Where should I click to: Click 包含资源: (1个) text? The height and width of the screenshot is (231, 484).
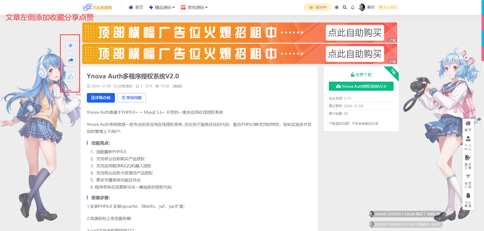point(340,98)
